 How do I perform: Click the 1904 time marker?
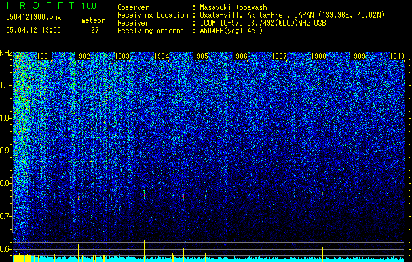pos(162,56)
